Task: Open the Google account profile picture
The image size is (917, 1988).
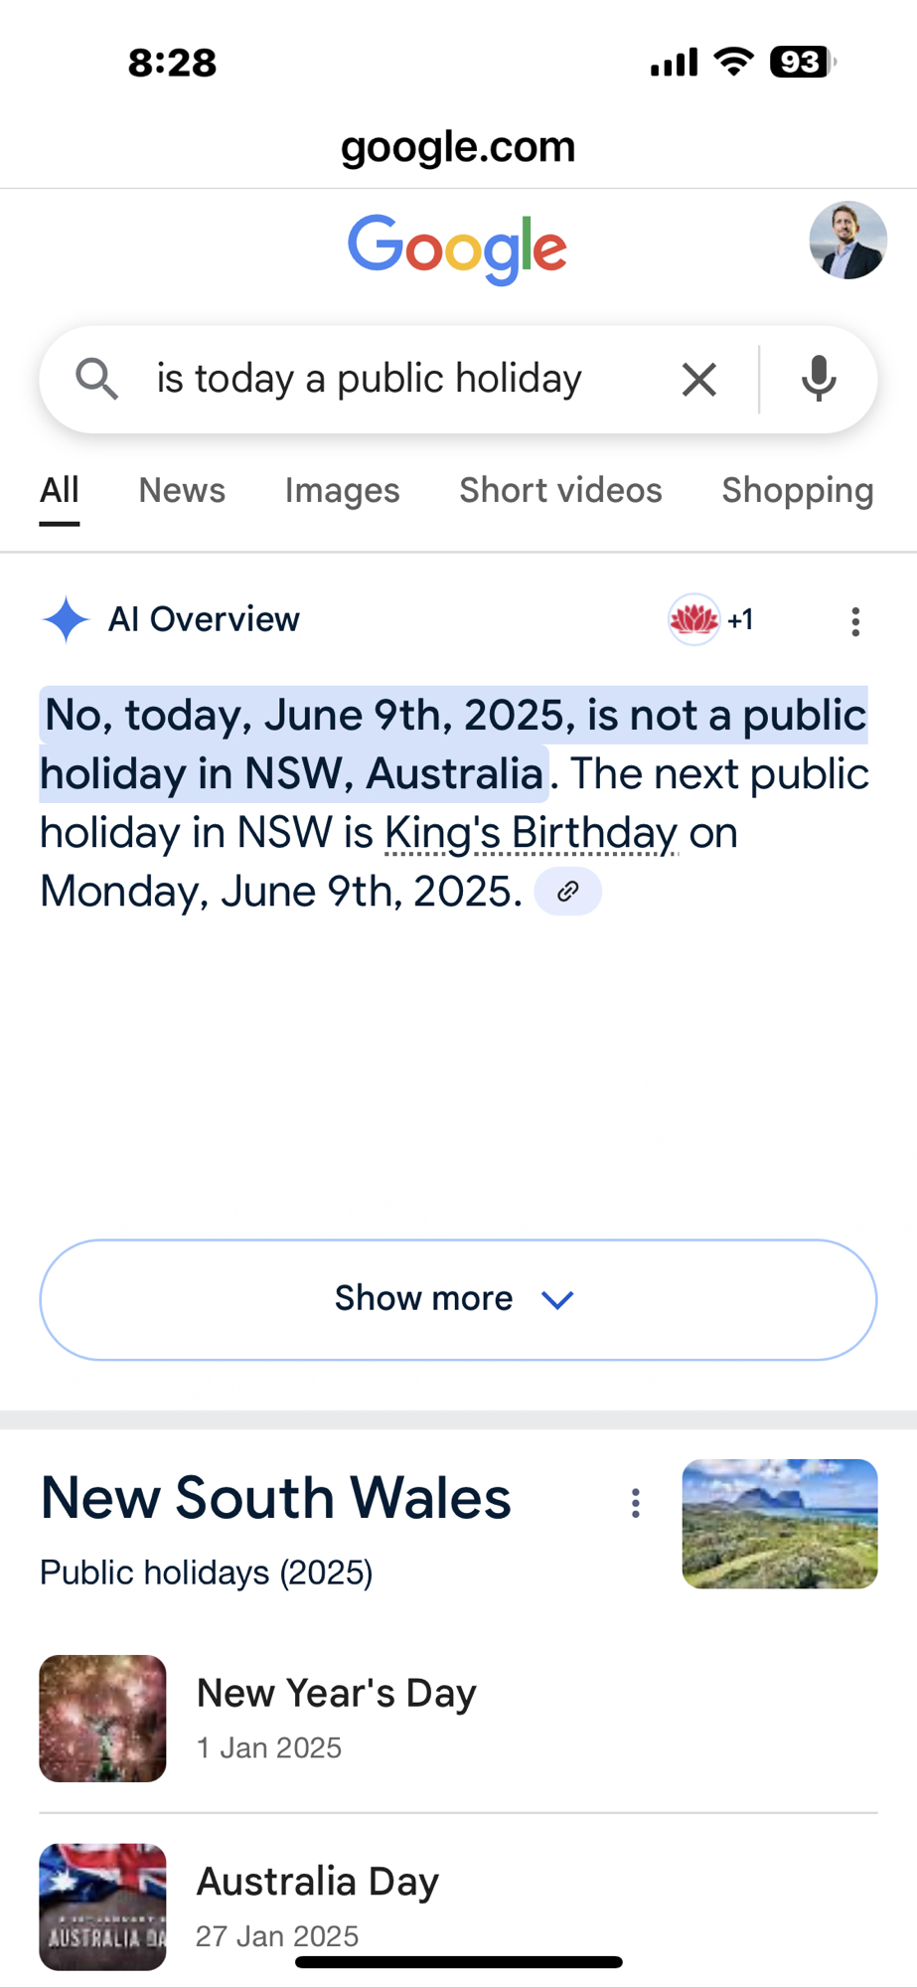Action: pos(847,241)
